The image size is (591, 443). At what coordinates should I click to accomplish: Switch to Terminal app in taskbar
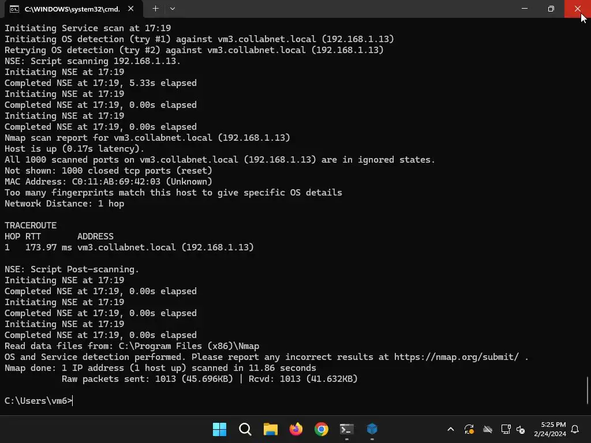[x=347, y=429]
